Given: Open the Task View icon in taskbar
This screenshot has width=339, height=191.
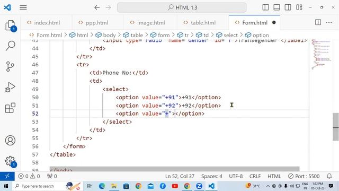Looking at the screenshot, I should point(89,186).
